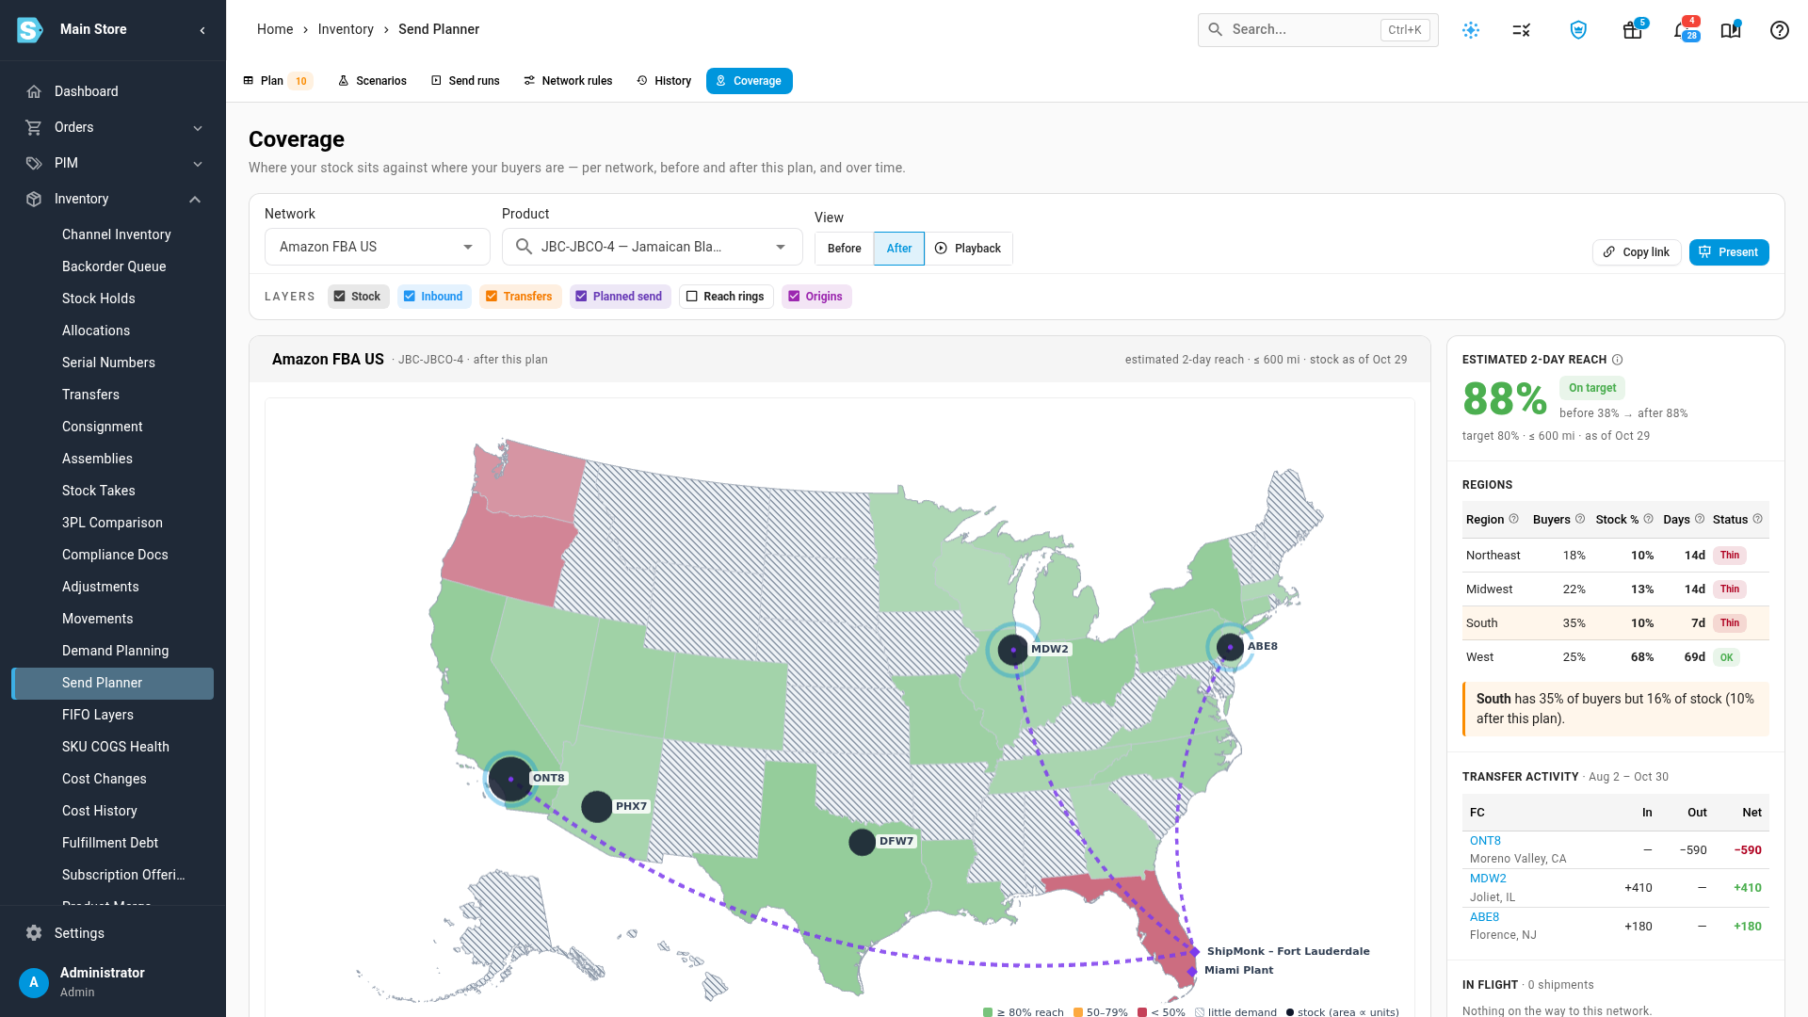
Task: Toggle the Transfers layer checkbox
Action: click(492, 297)
